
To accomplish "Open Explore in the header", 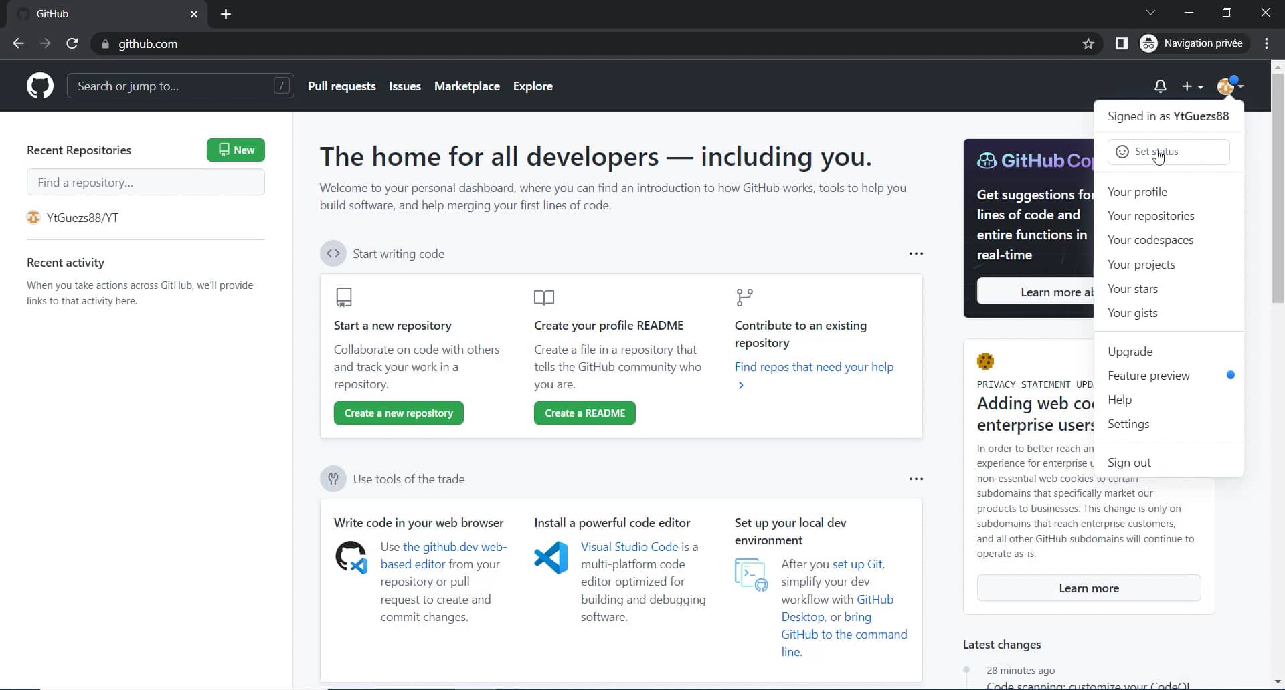I will pos(533,86).
